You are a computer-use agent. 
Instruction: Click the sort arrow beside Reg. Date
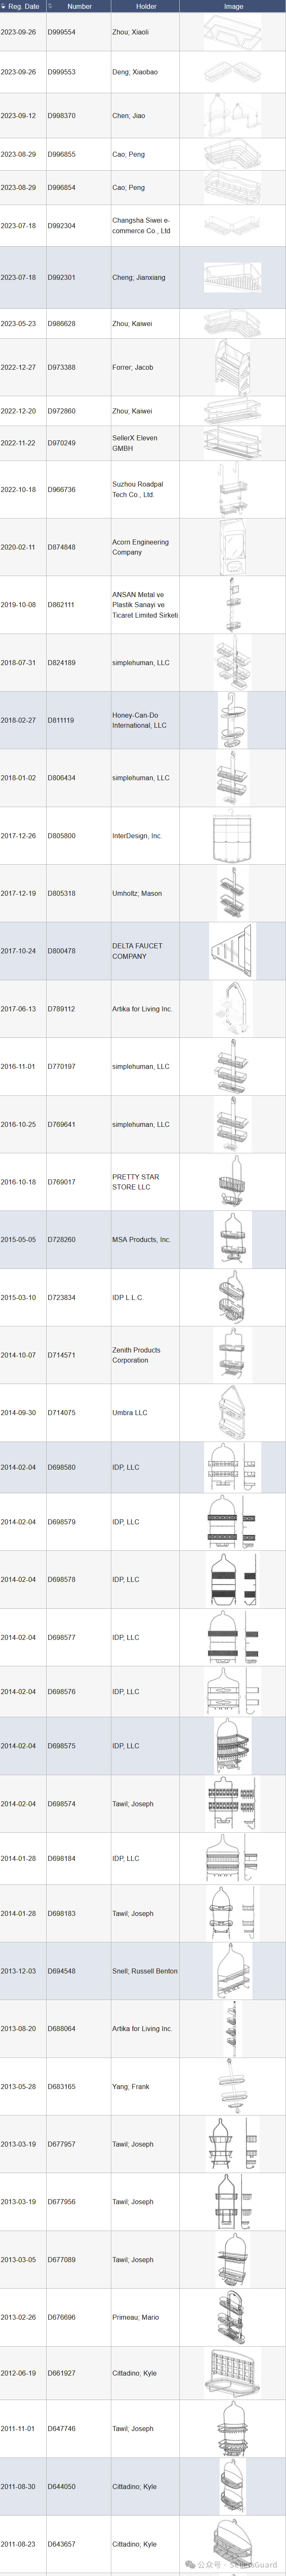(x=3, y=6)
